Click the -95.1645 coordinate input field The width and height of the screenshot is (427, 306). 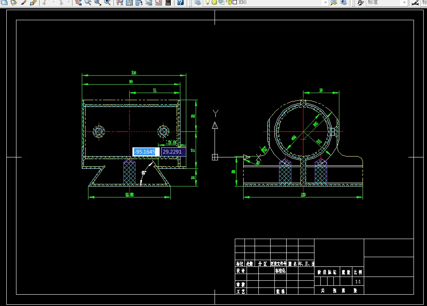pos(146,152)
